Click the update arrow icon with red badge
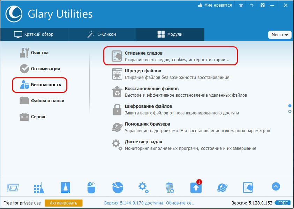Viewport: 294px width, 209px height. tap(196, 187)
